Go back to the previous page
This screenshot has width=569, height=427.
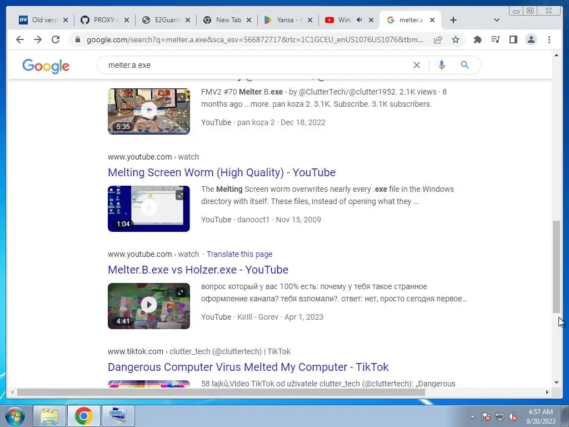coord(20,39)
